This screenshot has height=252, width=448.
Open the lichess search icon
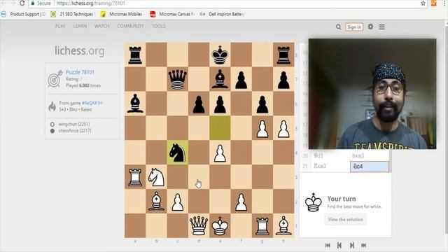point(338,27)
